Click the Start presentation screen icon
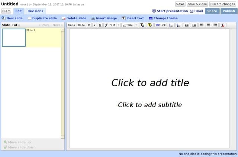The width and height of the screenshot is (238, 157). pyautogui.click(x=154, y=11)
